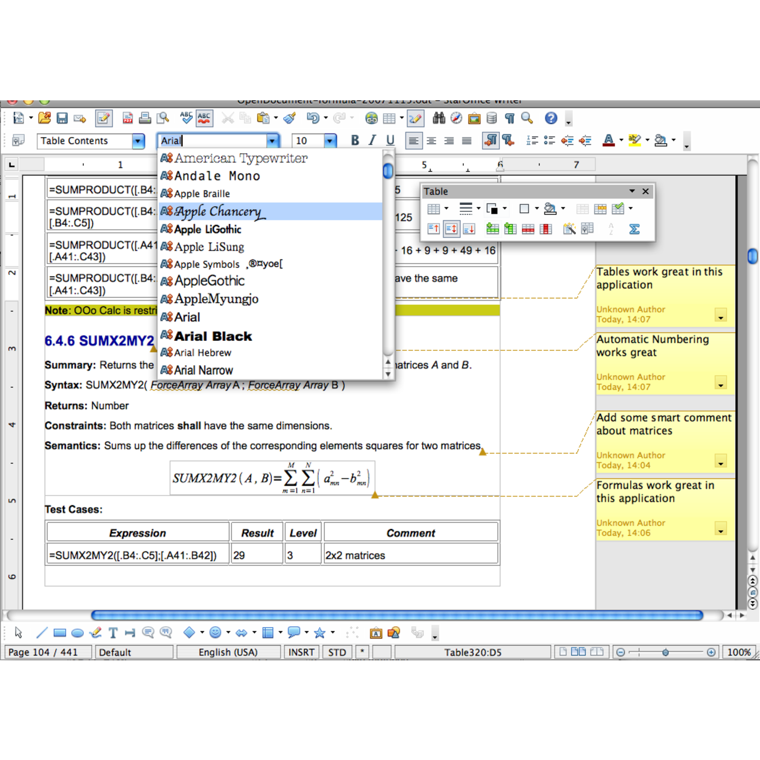Open the Zoom magnifier tool
This screenshot has width=760, height=760.
click(527, 118)
